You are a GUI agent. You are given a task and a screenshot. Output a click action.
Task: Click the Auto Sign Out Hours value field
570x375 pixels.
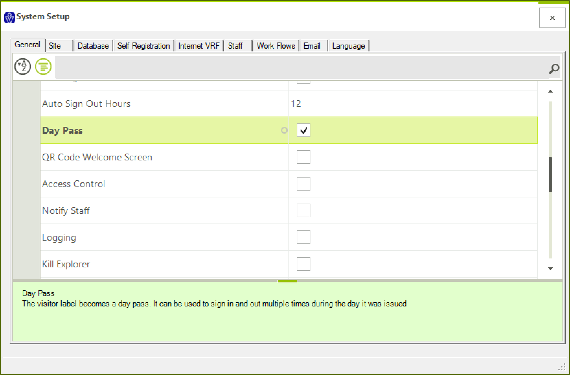click(x=412, y=104)
